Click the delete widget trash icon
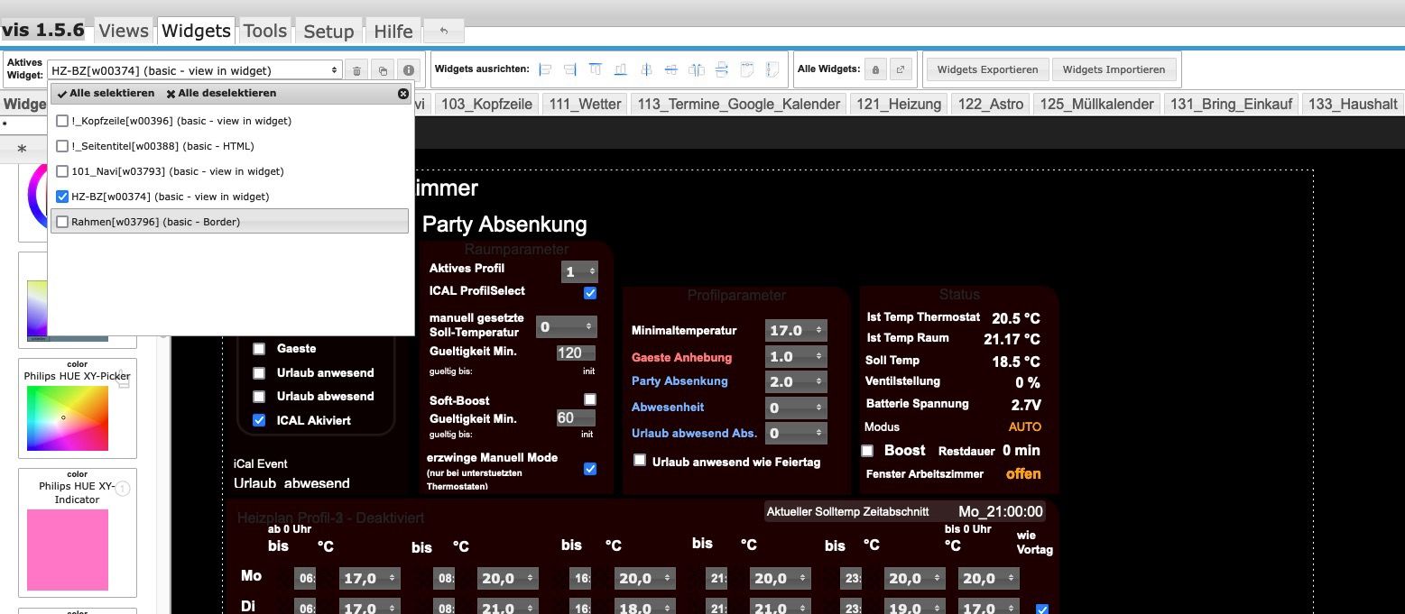The height and width of the screenshot is (614, 1405). tap(356, 70)
